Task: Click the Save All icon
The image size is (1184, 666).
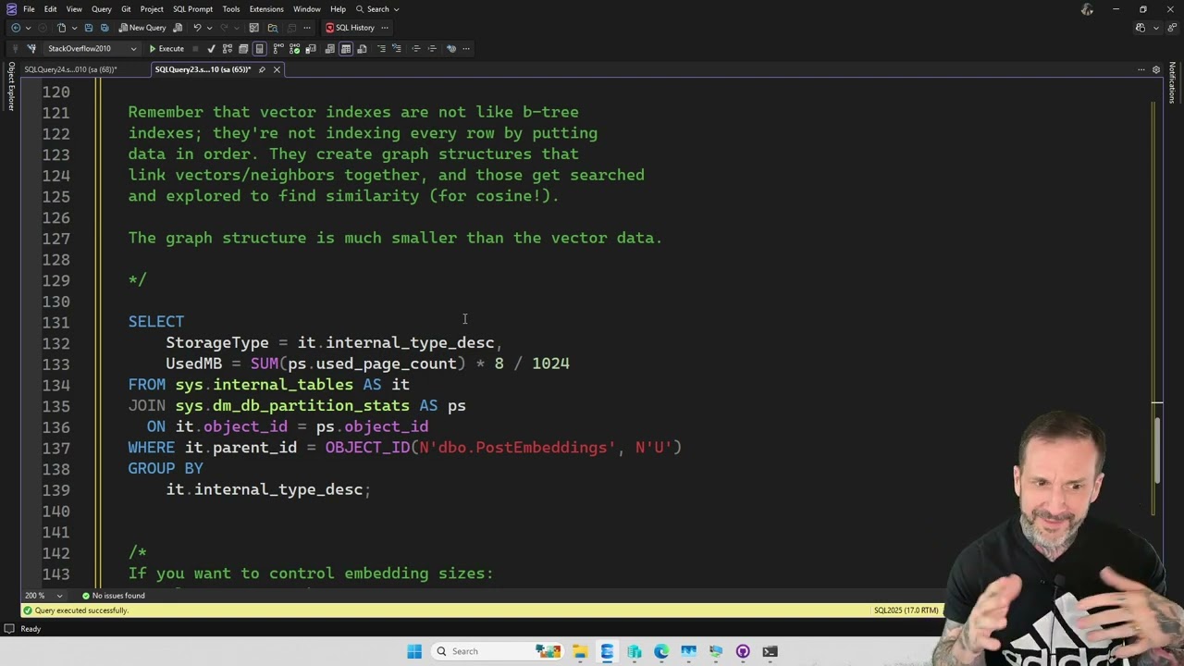Action: pyautogui.click(x=105, y=27)
